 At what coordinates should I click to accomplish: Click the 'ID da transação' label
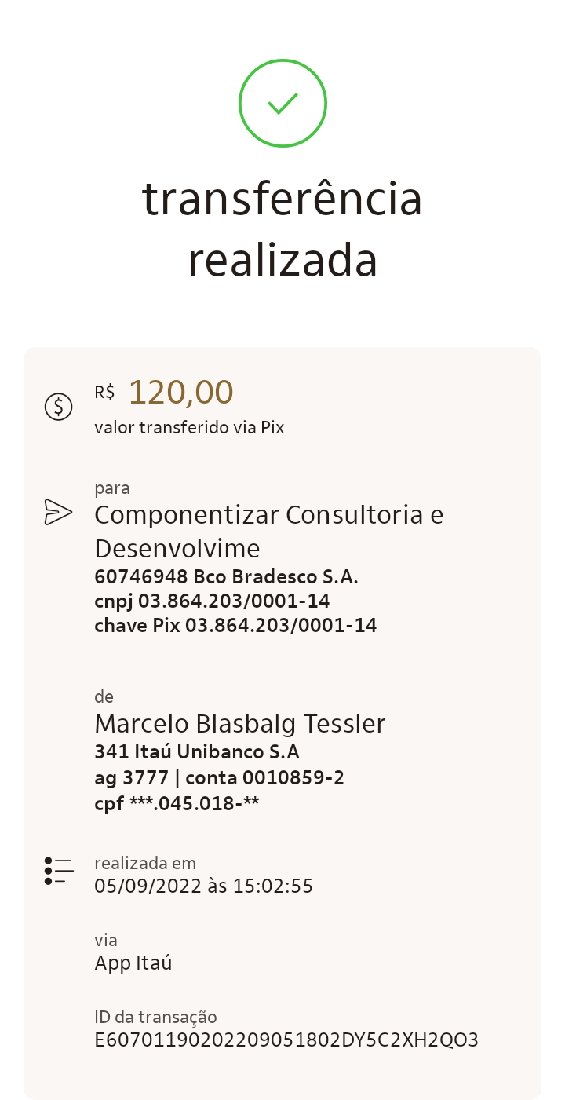[155, 1017]
